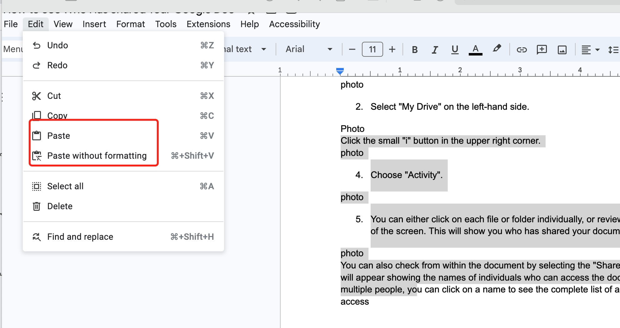The width and height of the screenshot is (620, 328).
Task: Open the Accessibility menu
Action: (294, 24)
